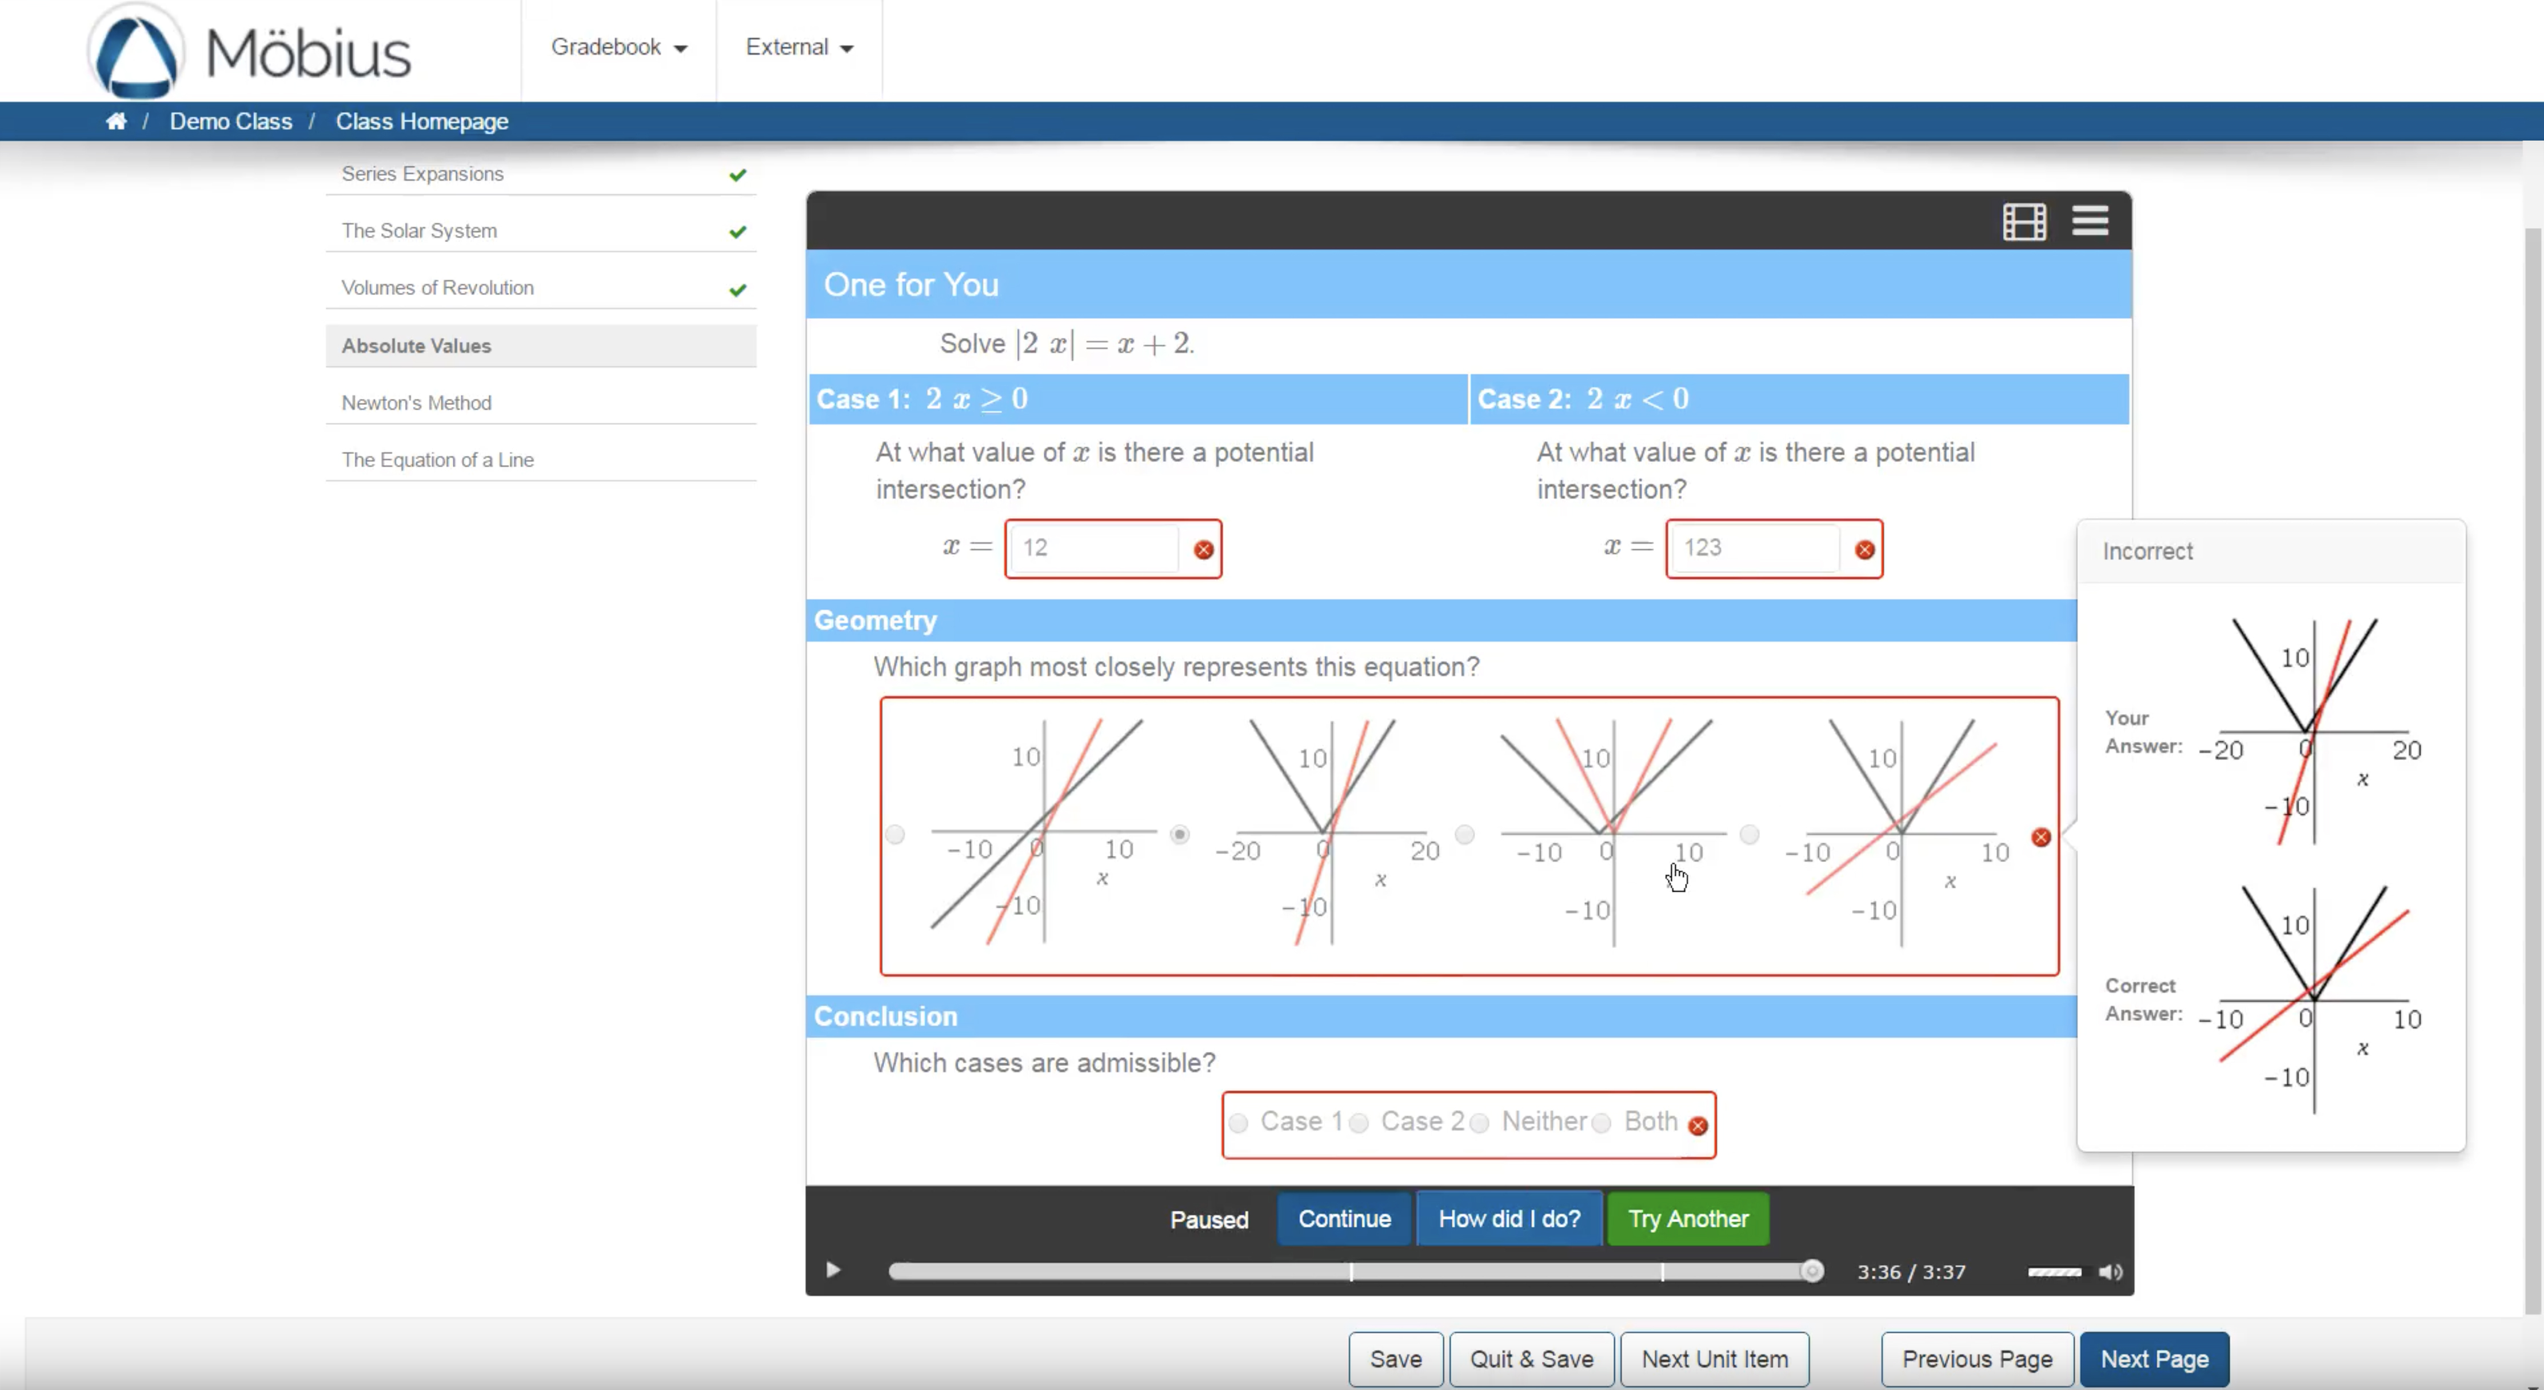The height and width of the screenshot is (1390, 2544).
Task: Click the red incorrect icon beside graph choices
Action: tap(2040, 837)
